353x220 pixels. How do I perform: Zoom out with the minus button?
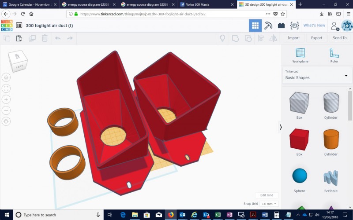[6, 110]
